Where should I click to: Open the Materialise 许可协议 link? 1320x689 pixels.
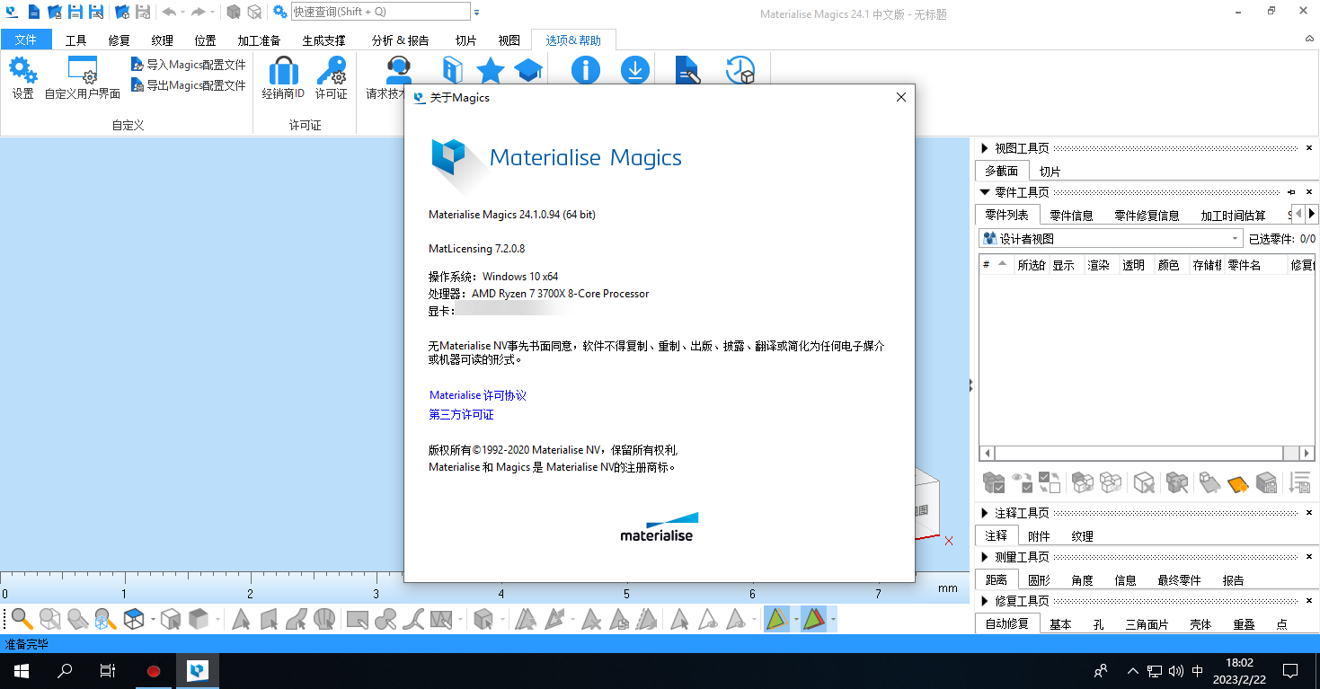478,395
